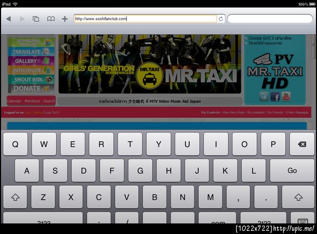
Task: Tap the D key
Action: click(83, 171)
